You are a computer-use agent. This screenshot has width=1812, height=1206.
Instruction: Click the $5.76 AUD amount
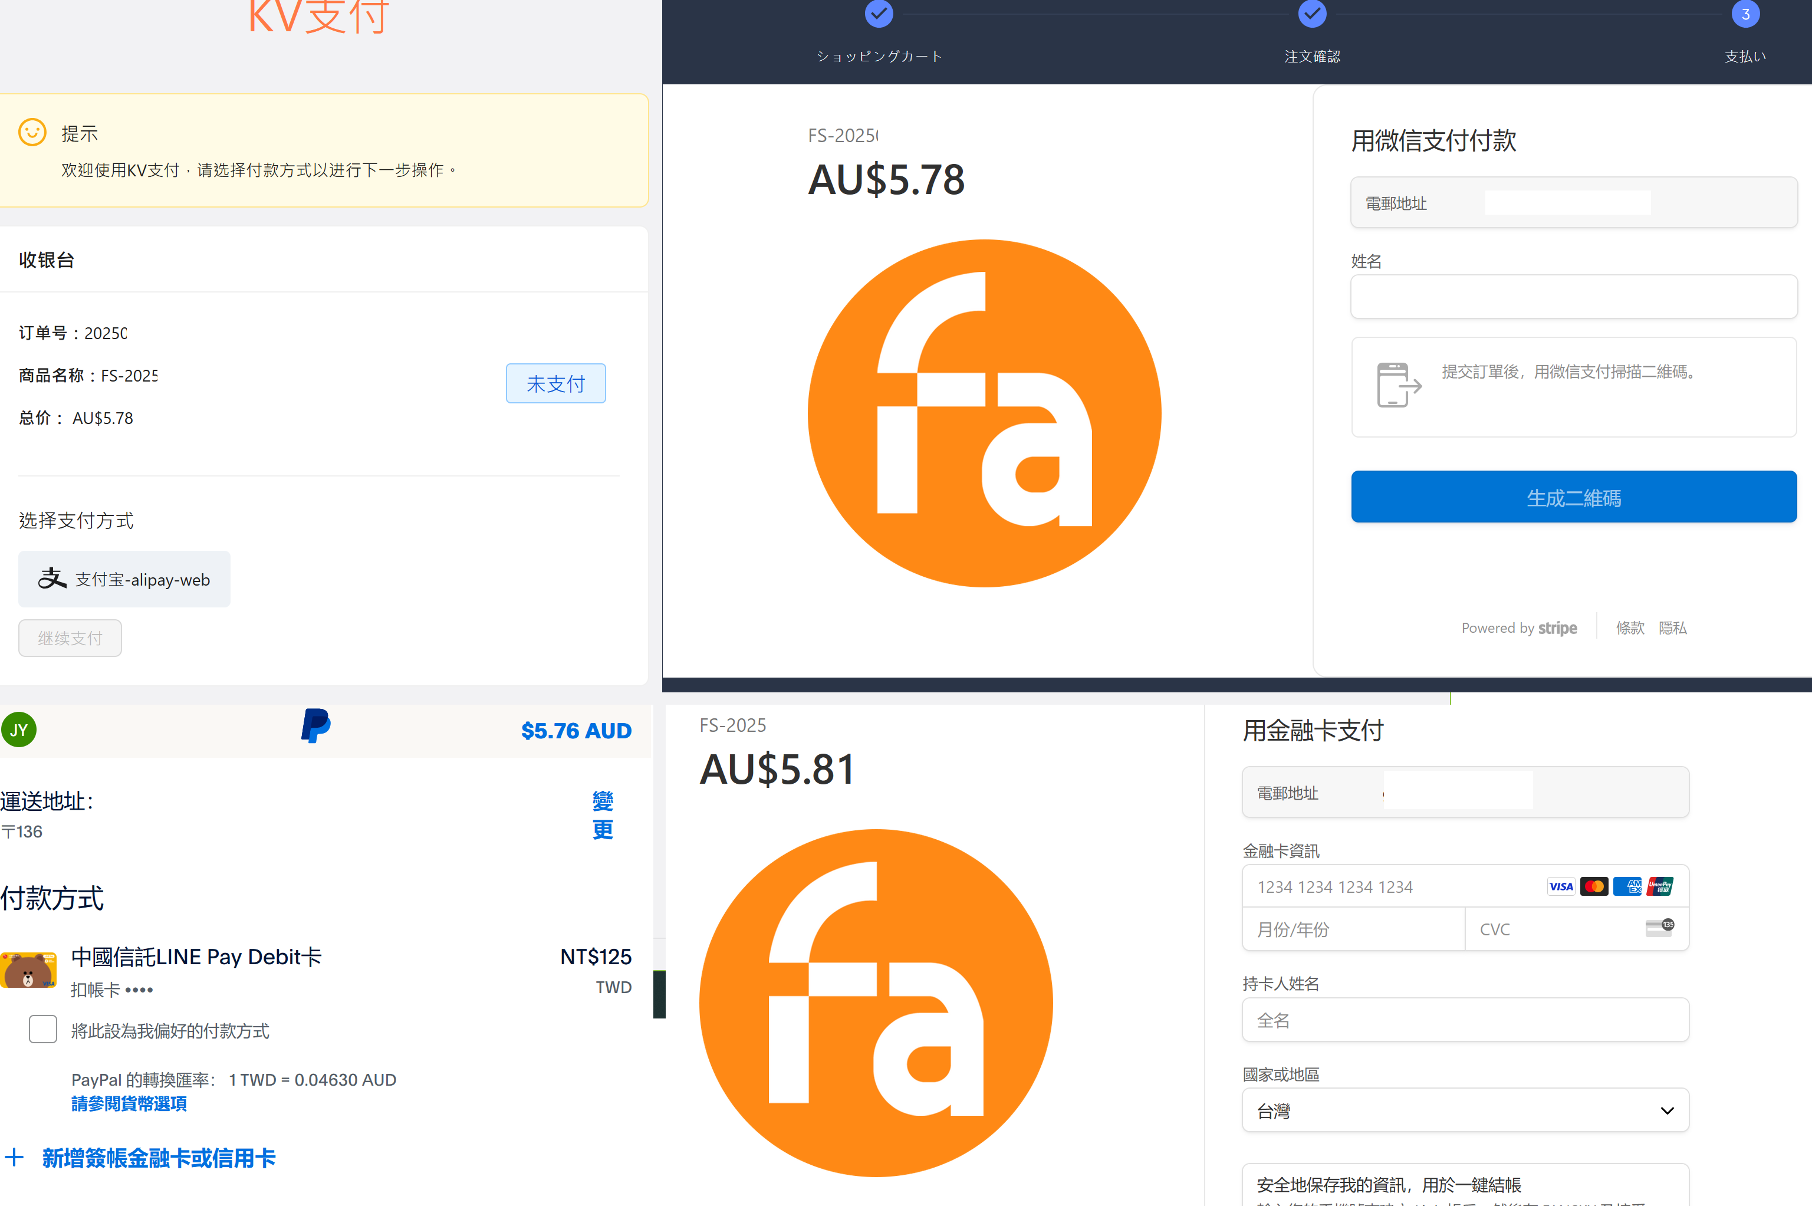tap(576, 731)
